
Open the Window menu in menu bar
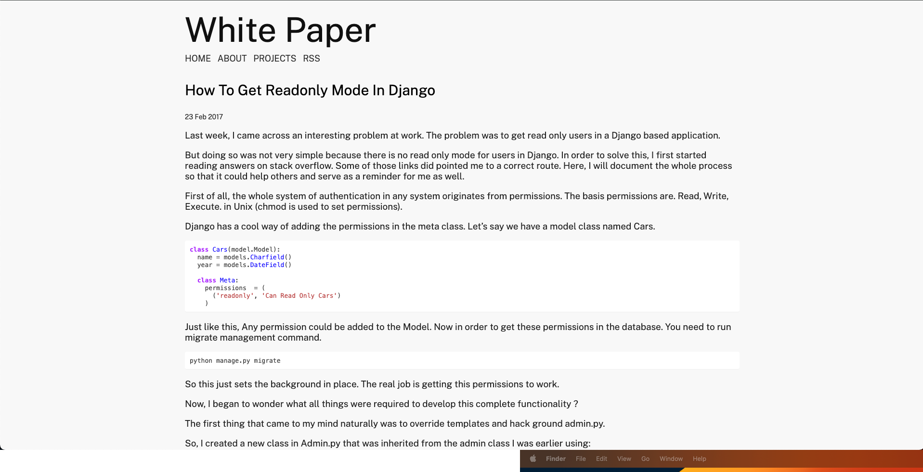click(671, 459)
